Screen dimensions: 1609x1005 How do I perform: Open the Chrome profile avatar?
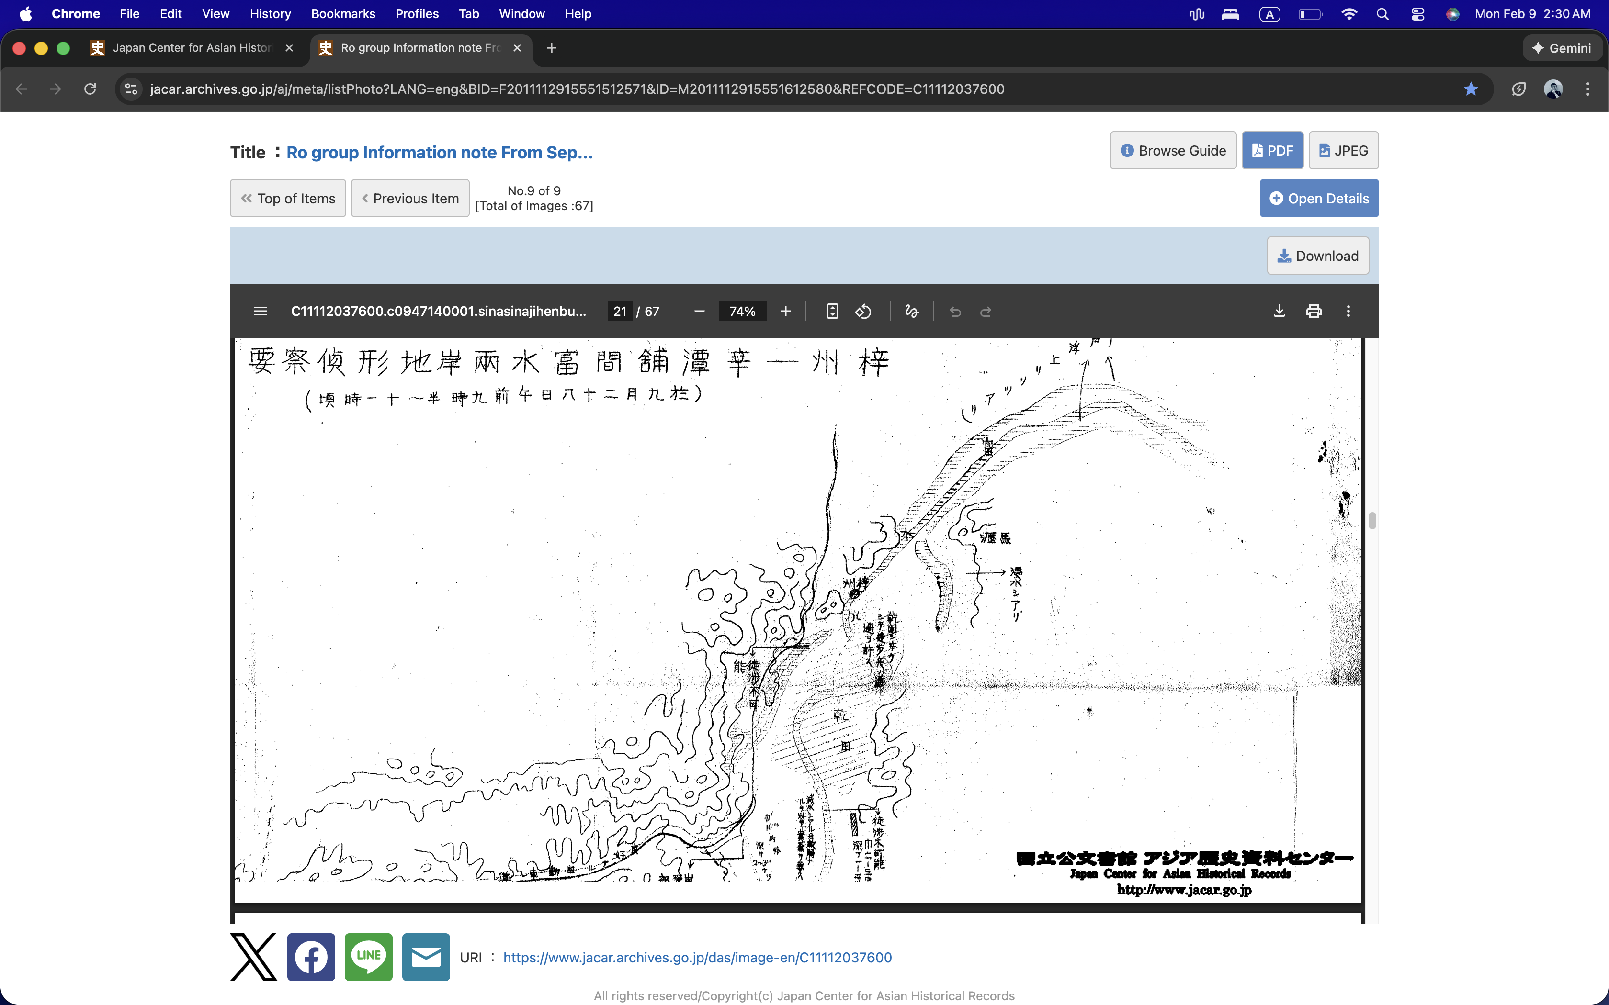[x=1552, y=89]
